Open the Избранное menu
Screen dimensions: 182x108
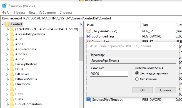point(47,12)
